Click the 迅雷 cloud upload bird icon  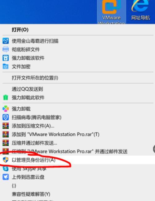point(6,177)
